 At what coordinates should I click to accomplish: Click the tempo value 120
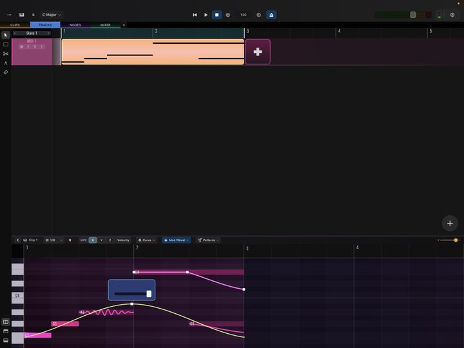click(x=243, y=15)
